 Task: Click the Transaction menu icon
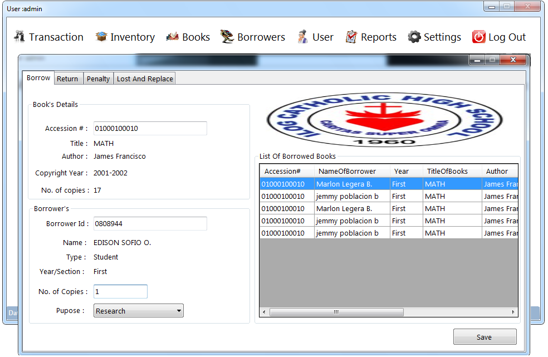[20, 37]
